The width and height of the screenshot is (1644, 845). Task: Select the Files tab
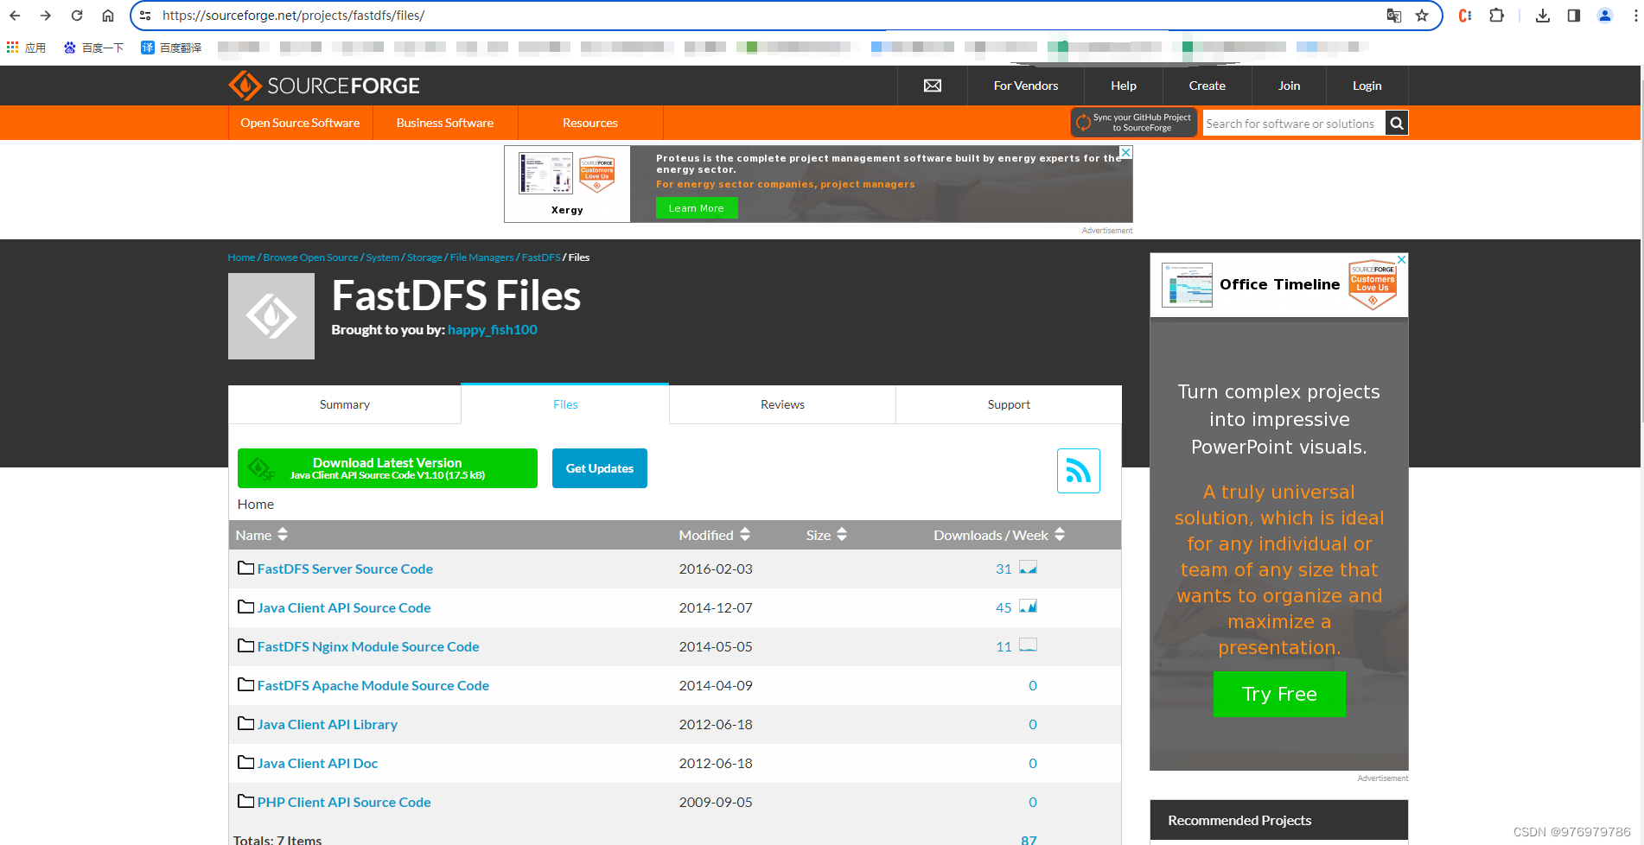tap(565, 404)
